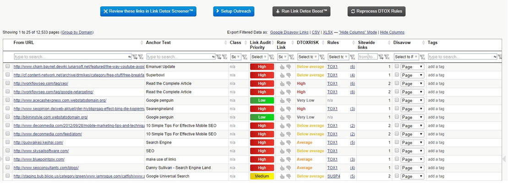
Task: Click thumbs up for the Emanuel Update link
Action: (x=282, y=67)
